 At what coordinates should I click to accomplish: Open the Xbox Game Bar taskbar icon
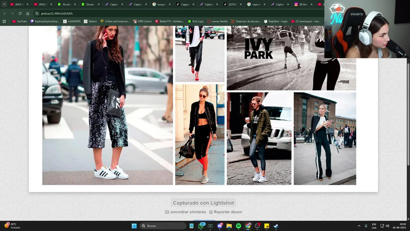[x=210, y=226]
